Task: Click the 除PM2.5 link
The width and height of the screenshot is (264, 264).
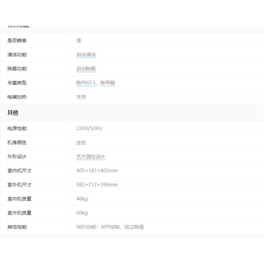Action: pyautogui.click(x=86, y=83)
